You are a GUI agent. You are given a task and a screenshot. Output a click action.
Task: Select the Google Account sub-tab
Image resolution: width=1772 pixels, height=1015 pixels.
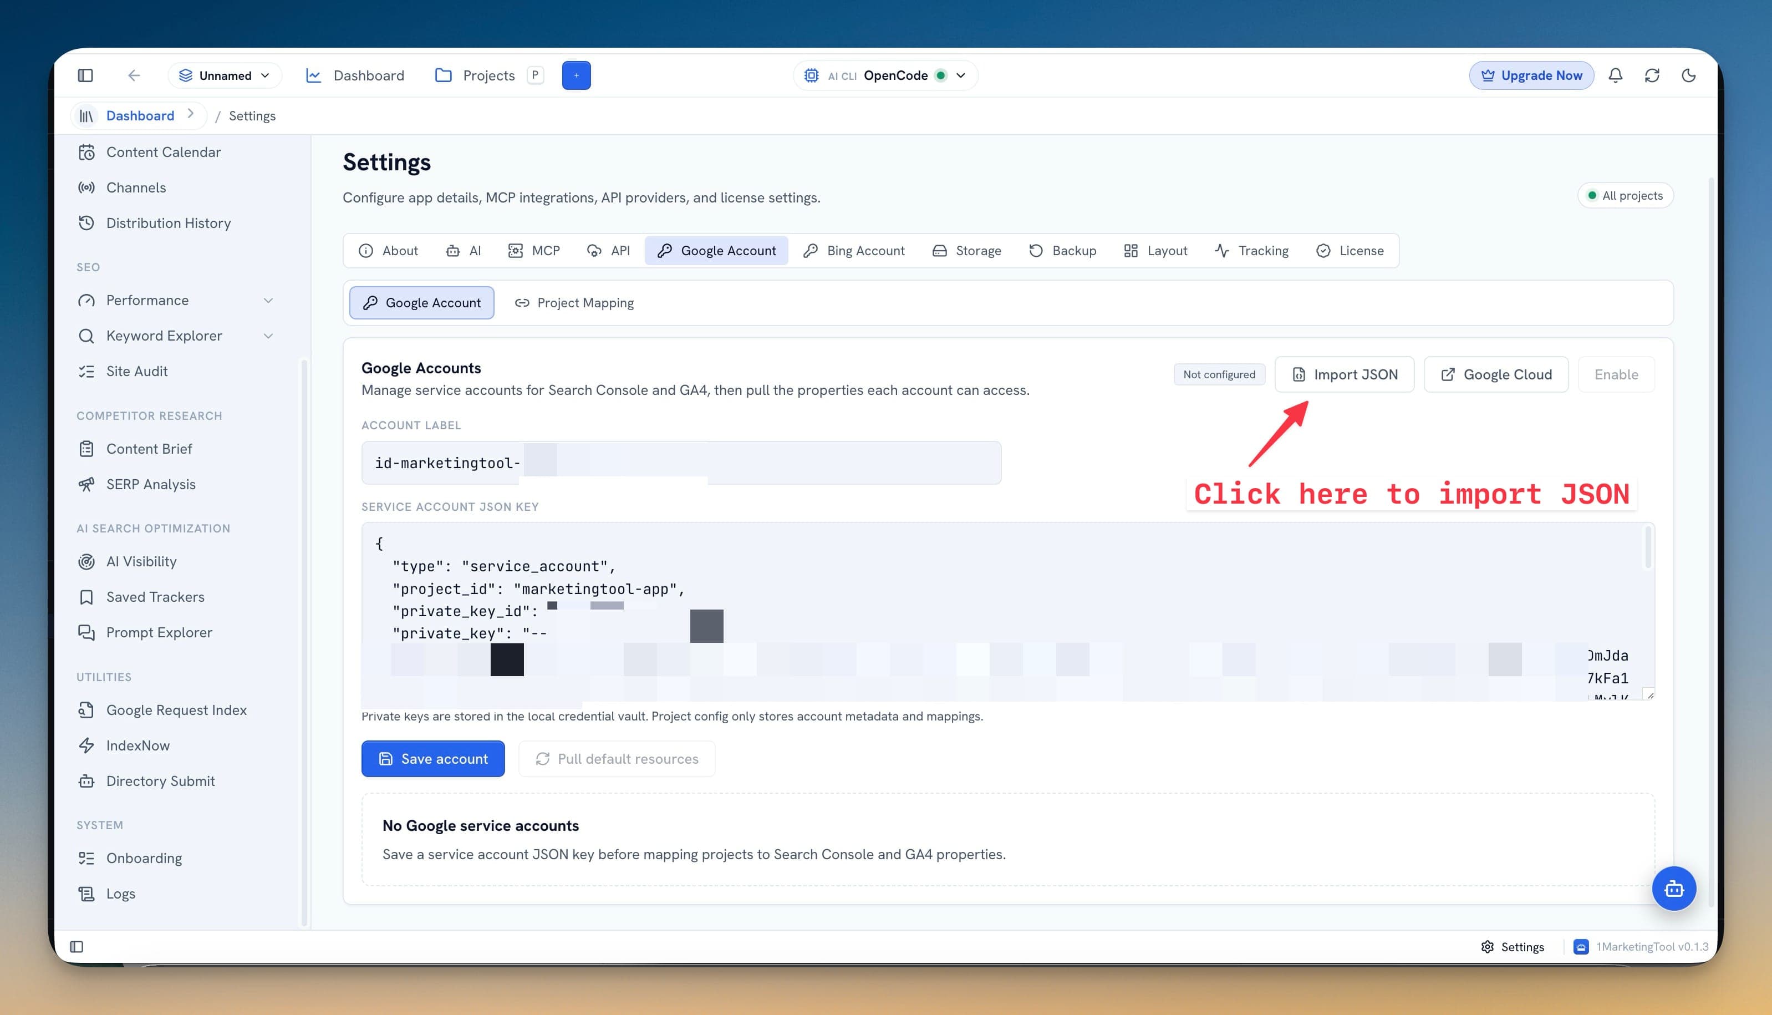(421, 303)
